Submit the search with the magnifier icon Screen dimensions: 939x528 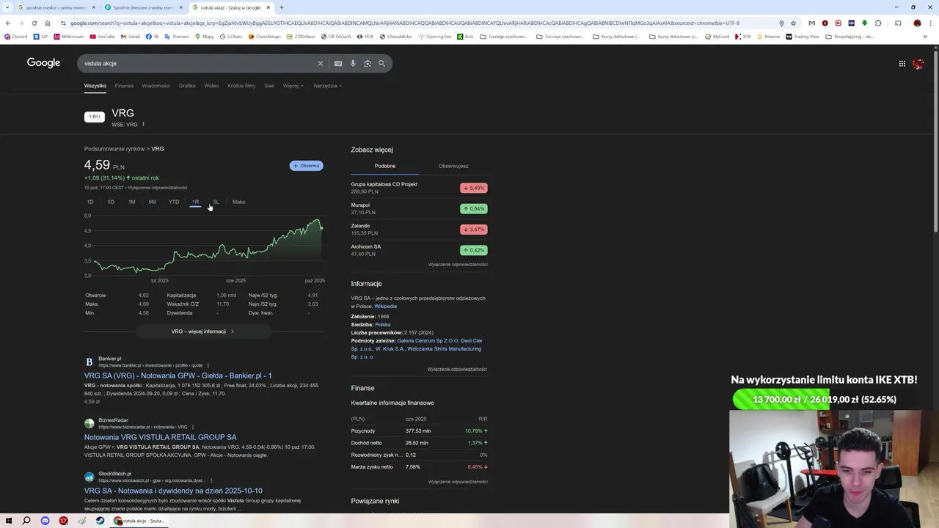click(381, 64)
